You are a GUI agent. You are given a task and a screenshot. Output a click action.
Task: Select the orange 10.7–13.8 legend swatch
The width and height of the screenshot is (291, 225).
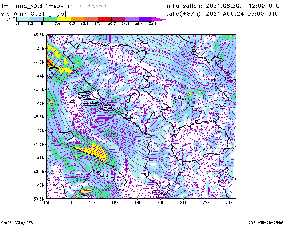(77, 19)
